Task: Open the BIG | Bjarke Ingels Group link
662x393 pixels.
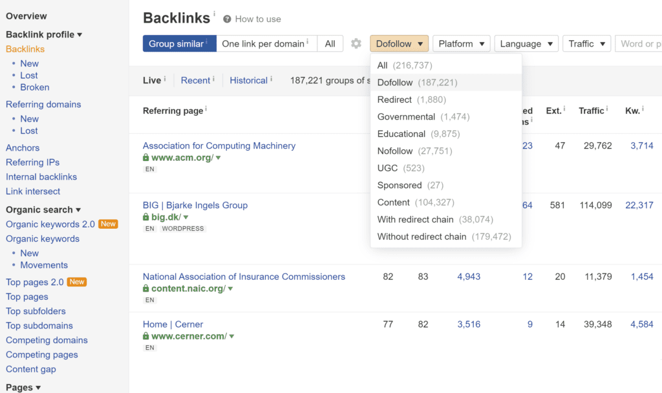Action: point(195,205)
